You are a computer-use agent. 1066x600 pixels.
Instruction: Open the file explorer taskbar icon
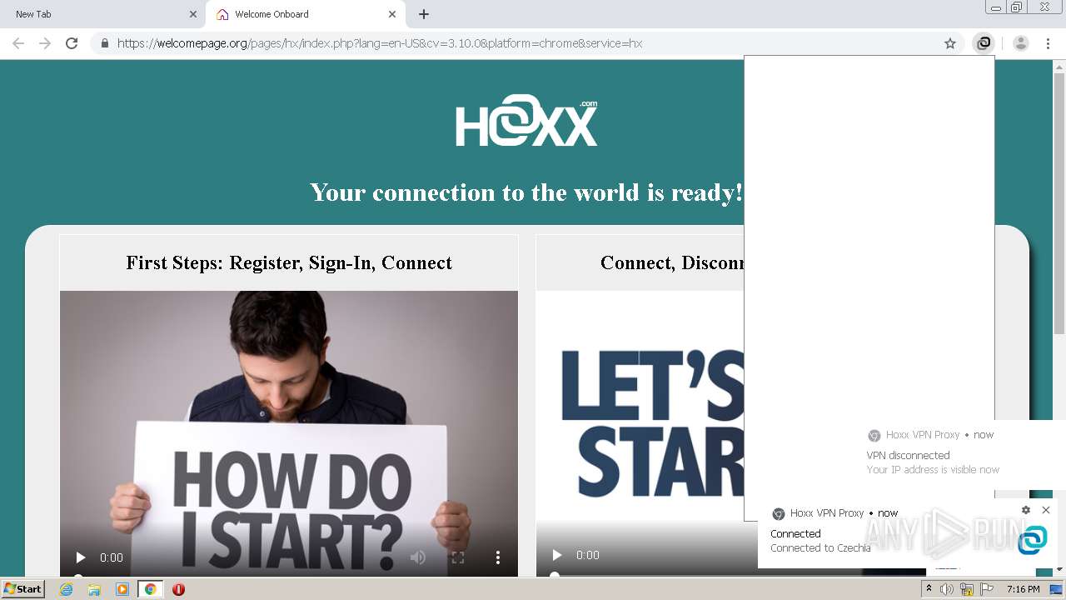94,589
